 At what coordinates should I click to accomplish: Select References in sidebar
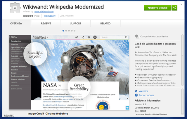[x=15, y=86]
